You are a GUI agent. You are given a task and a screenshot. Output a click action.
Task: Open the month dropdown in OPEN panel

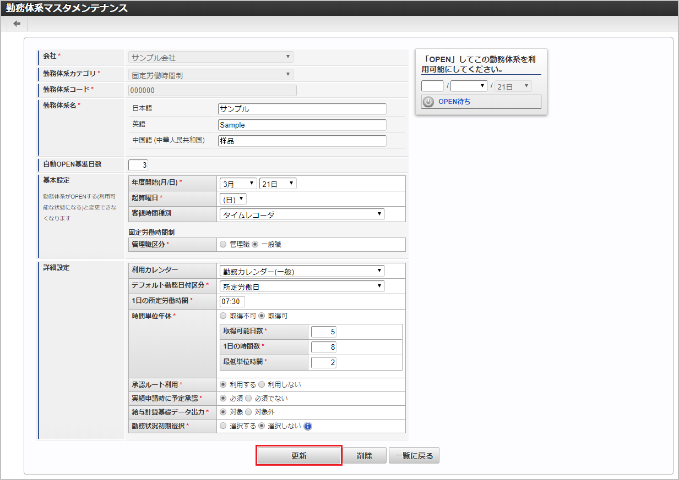469,86
